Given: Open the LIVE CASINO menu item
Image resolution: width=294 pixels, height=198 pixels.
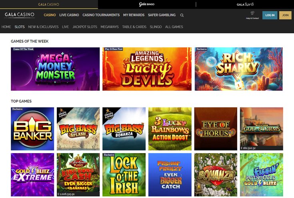Looking at the screenshot, I should click(x=69, y=15).
